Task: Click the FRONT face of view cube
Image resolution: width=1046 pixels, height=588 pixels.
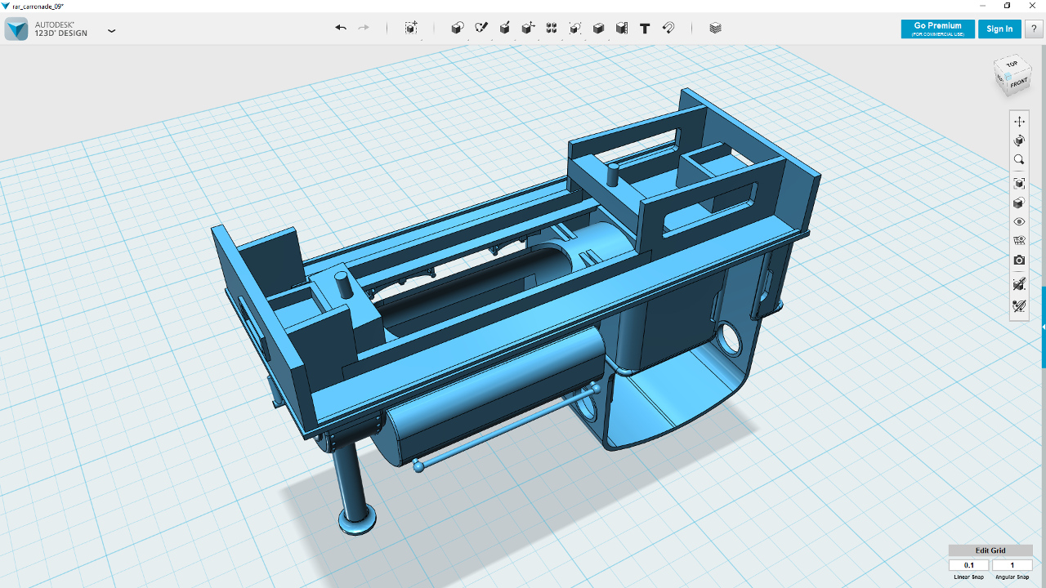Action: pyautogui.click(x=1017, y=83)
